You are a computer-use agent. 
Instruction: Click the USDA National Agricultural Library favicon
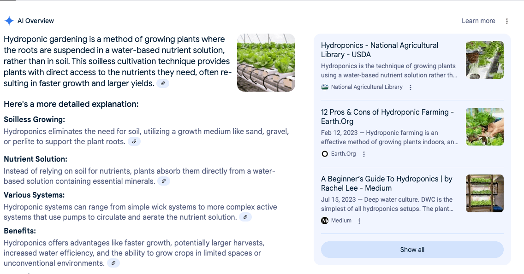[325, 87]
